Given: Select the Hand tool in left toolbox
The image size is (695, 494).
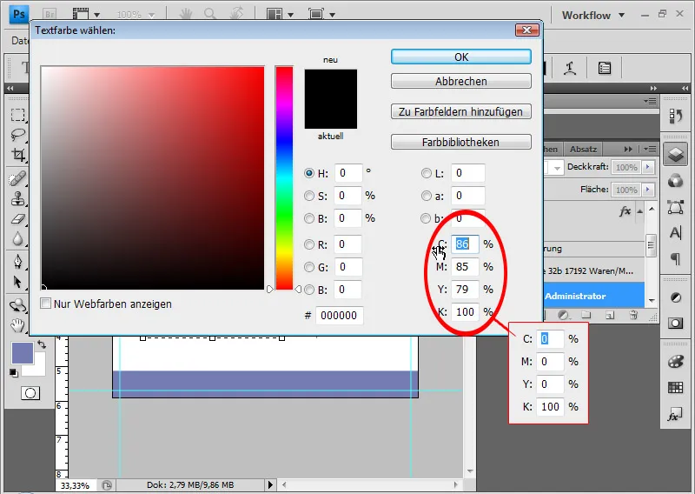Looking at the screenshot, I should coord(17,325).
